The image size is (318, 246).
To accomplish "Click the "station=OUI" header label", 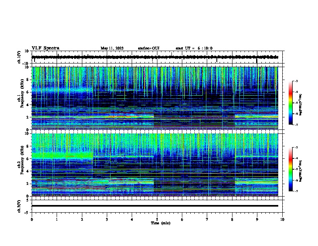I will coord(149,48).
